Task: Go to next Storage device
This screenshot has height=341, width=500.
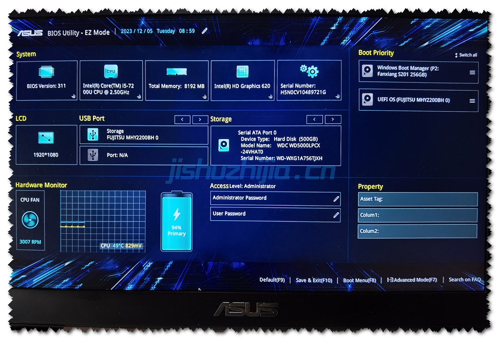Action: pyautogui.click(x=333, y=120)
